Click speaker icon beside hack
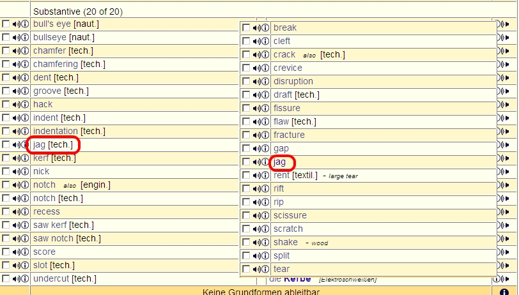The image size is (519, 295). click(x=16, y=105)
